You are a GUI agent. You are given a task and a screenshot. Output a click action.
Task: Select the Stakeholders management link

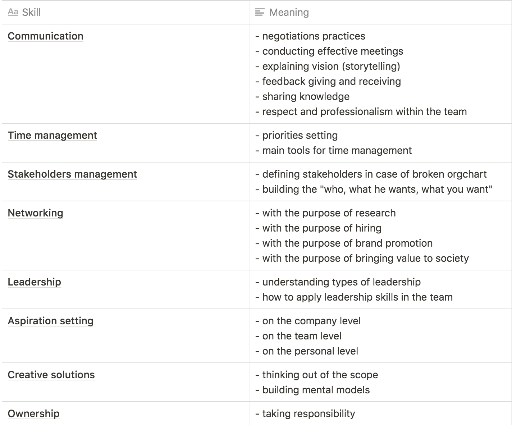pyautogui.click(x=72, y=174)
